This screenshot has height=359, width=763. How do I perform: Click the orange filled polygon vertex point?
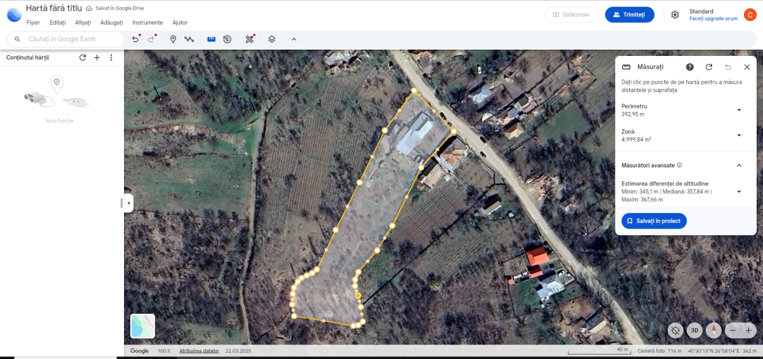pyautogui.click(x=358, y=295)
